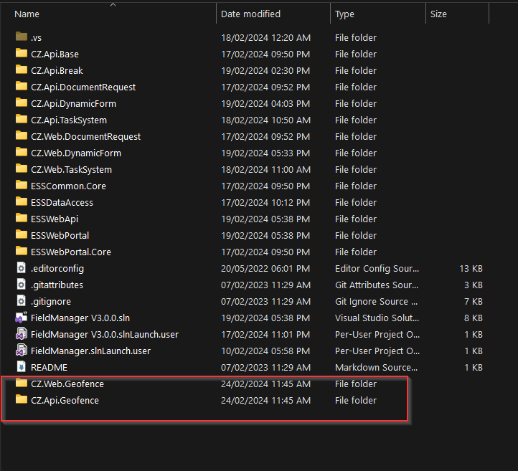Click the CZ.Web.Geofence folder icon
This screenshot has height=471, width=518.
[22, 383]
